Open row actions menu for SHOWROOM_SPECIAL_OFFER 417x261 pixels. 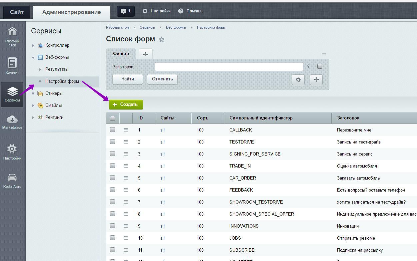[126, 214]
